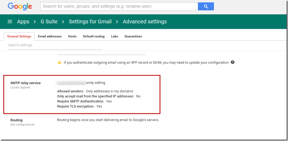The image size is (288, 141).
Task: Go to G Suite breadcrumb
Action: tap(49, 22)
